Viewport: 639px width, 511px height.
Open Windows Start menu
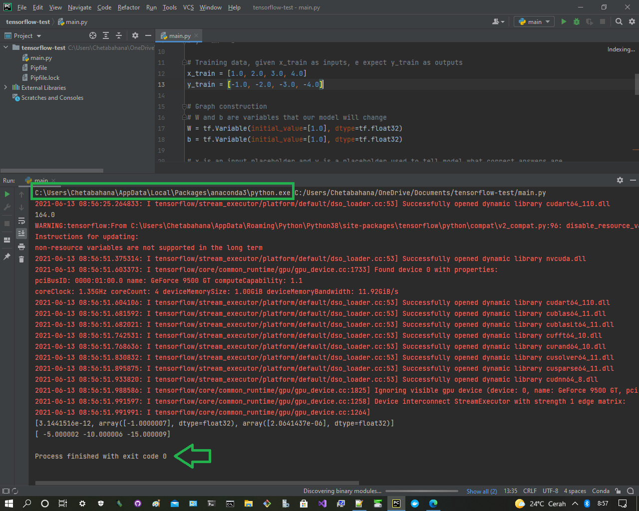(x=8, y=504)
